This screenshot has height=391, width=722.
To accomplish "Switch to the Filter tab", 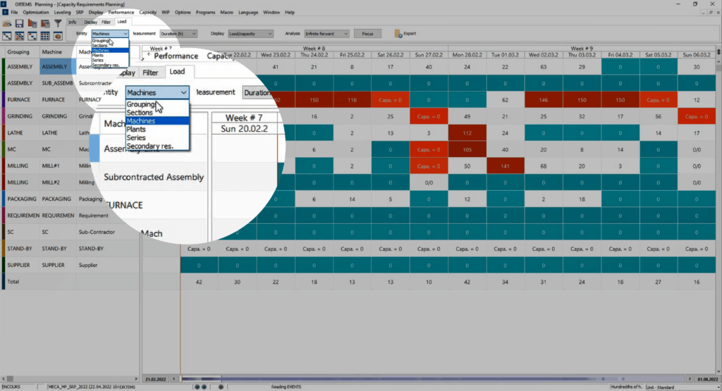I will point(106,22).
